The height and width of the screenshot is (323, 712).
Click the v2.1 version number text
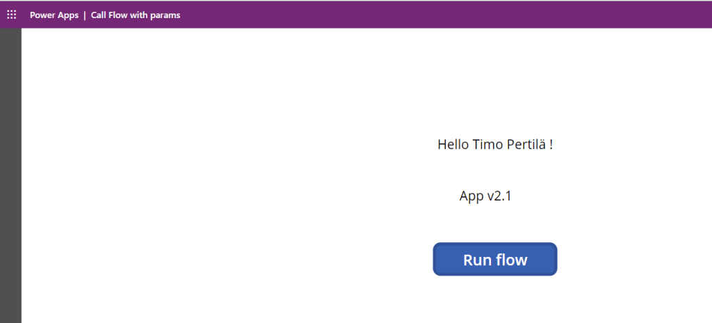click(499, 196)
